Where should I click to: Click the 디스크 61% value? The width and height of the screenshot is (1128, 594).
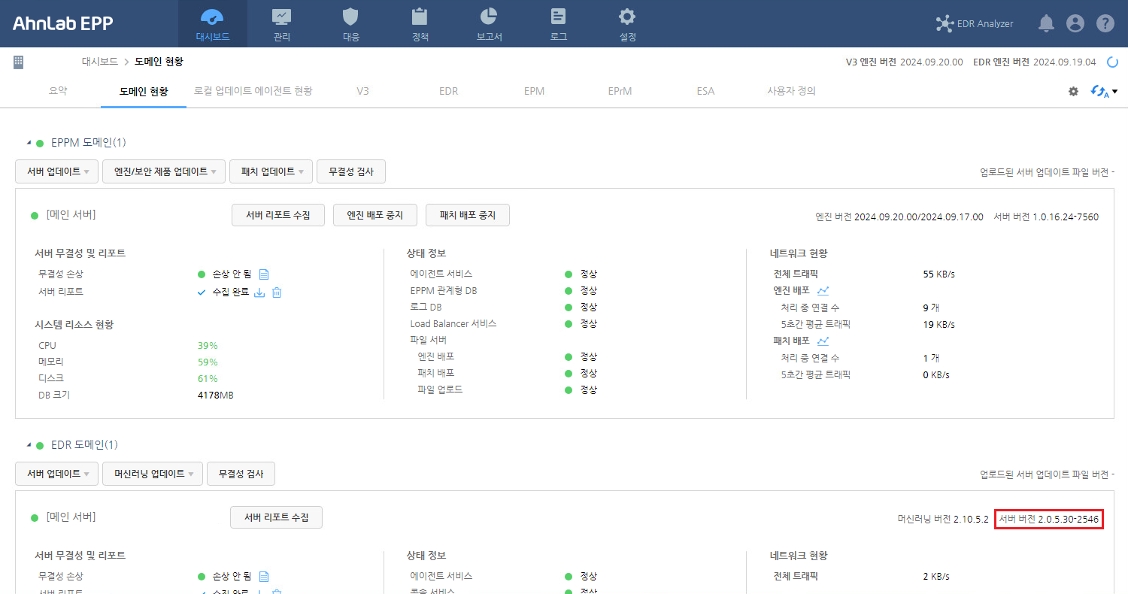coord(208,378)
